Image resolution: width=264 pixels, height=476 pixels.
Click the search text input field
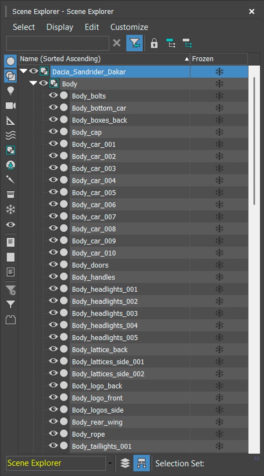[58, 43]
